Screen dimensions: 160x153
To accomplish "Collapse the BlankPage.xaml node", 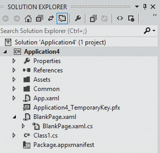I will click(x=14, y=117).
